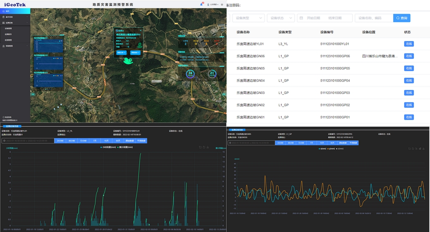Click the download icon on GNSS chart toolbar

[x=424, y=149]
